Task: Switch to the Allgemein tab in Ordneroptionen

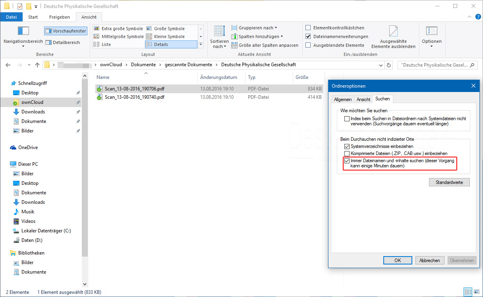Action: tap(342, 100)
